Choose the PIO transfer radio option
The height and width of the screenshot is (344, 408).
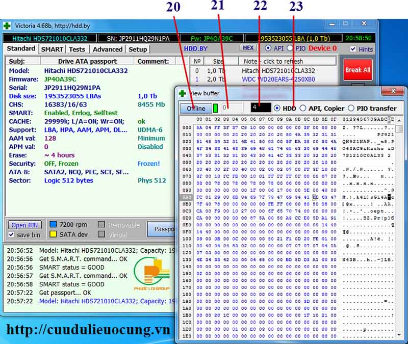351,108
